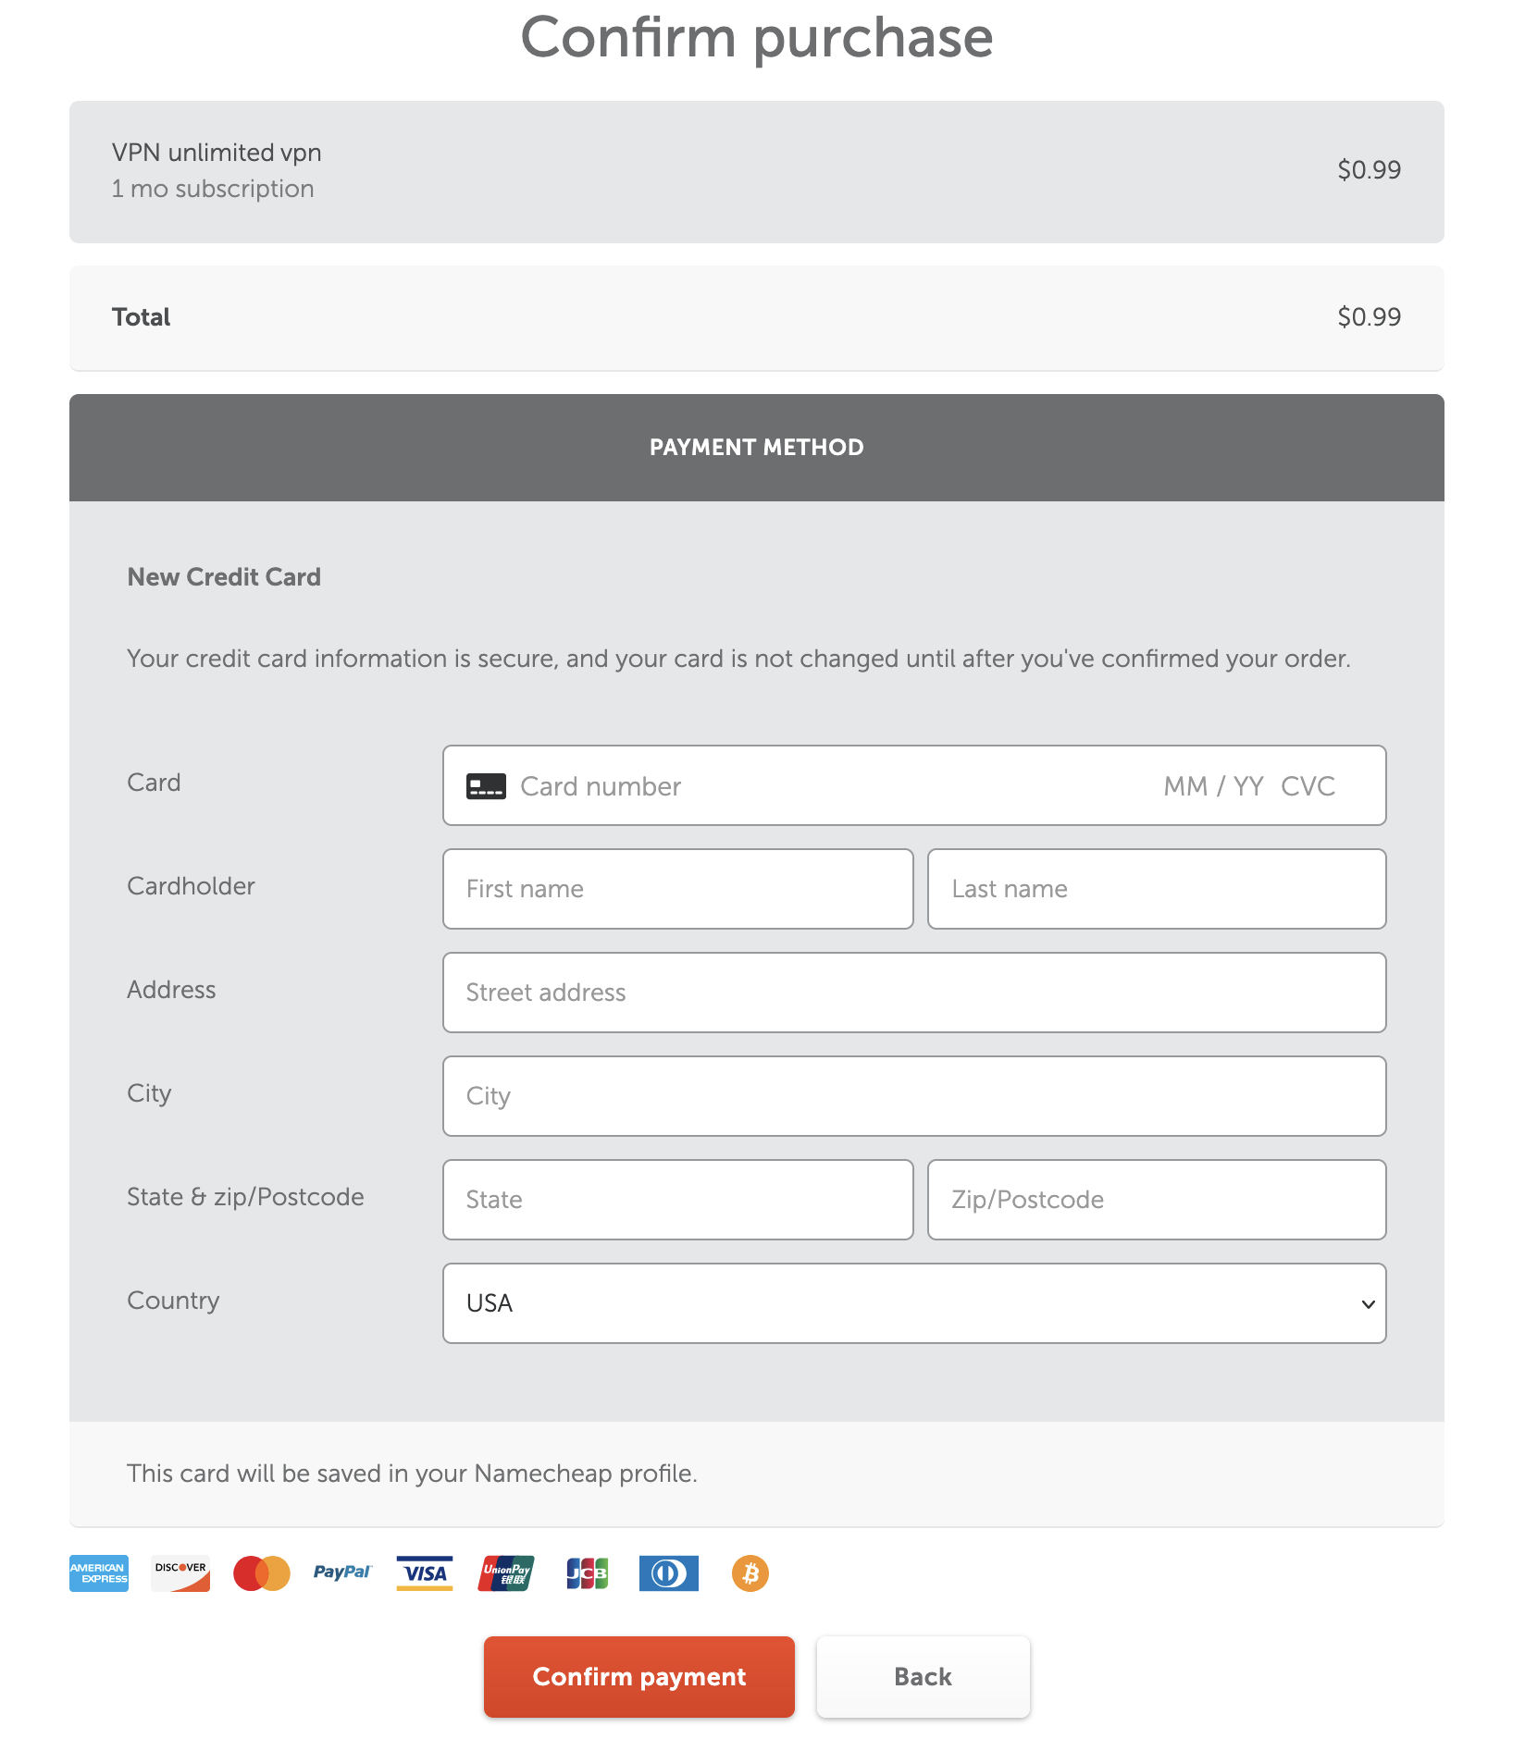Click the Country dropdown chevron arrow

[x=1368, y=1304]
